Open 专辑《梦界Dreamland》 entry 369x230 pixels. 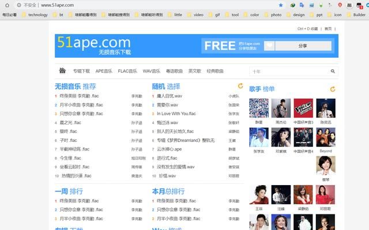click(186, 141)
